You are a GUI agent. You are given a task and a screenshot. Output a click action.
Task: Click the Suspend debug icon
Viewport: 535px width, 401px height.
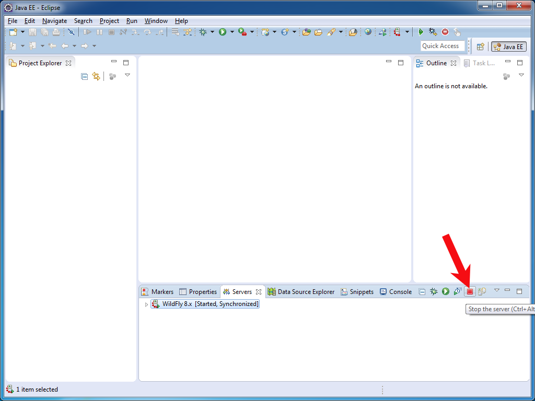pyautogui.click(x=100, y=32)
